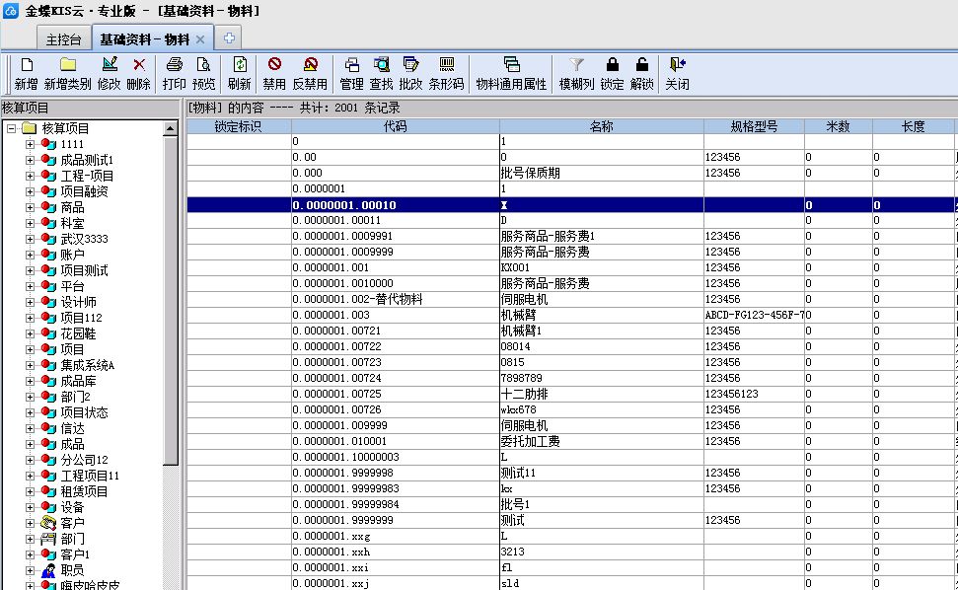The height and width of the screenshot is (590, 958).
Task: Open a new tab with plus icon
Action: point(229,37)
